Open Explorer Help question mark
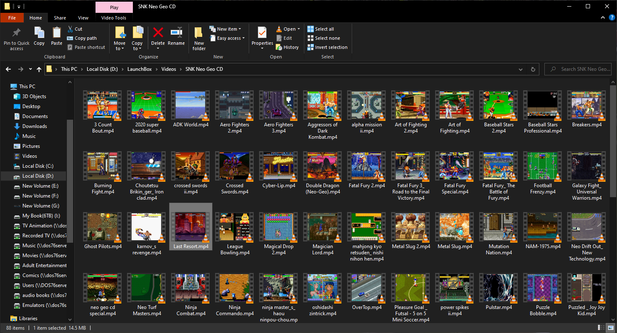This screenshot has width=617, height=333. [611, 18]
